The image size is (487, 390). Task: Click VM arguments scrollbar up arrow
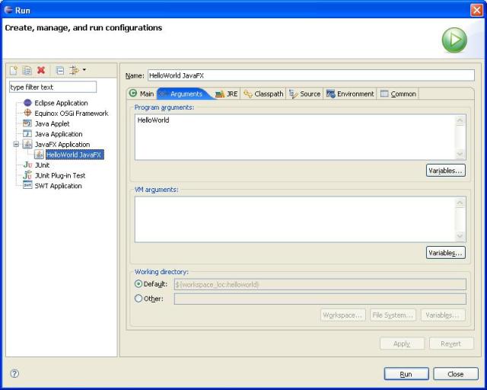[460, 203]
